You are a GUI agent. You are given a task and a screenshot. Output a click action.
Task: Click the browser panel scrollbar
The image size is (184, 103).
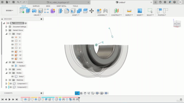(1, 38)
